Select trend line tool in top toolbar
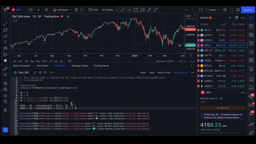This screenshot has height=144, width=256. coord(122,10)
